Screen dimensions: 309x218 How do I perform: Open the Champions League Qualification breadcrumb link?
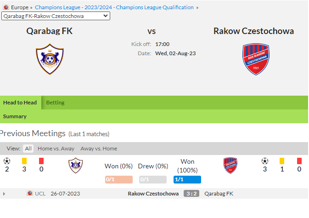(x=114, y=7)
